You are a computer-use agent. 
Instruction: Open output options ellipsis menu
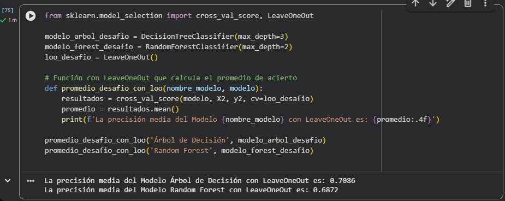point(31,181)
